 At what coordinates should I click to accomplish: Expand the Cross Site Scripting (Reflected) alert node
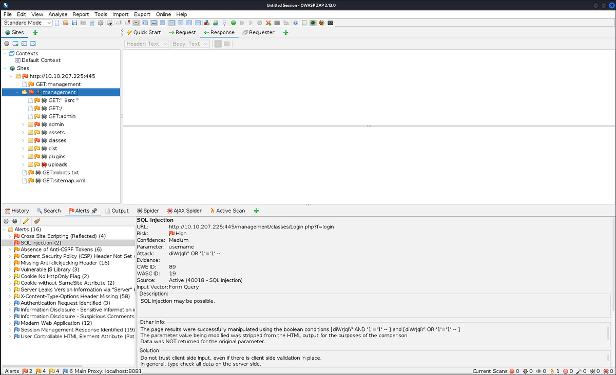[10, 236]
